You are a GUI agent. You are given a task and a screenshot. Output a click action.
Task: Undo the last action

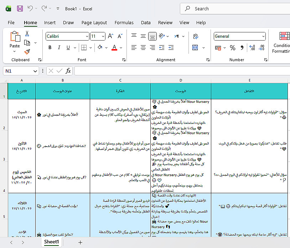point(30,9)
